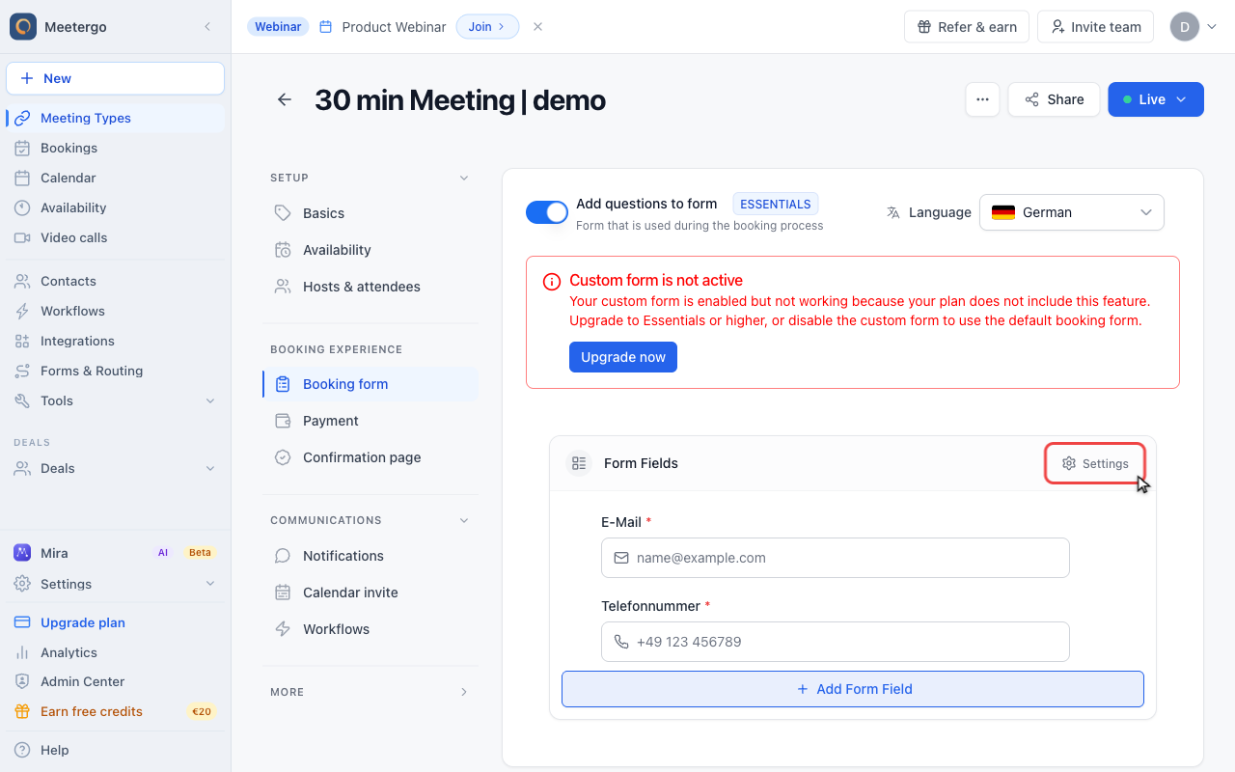
Task: Open Meeting Types in the sidebar
Action: pos(116,118)
